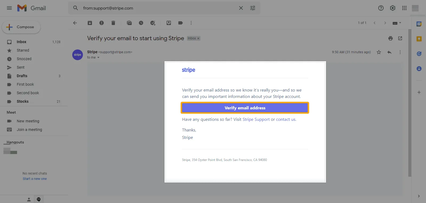Viewport: 426px width, 203px height.
Task: Open Google apps grid
Action: [404, 8]
